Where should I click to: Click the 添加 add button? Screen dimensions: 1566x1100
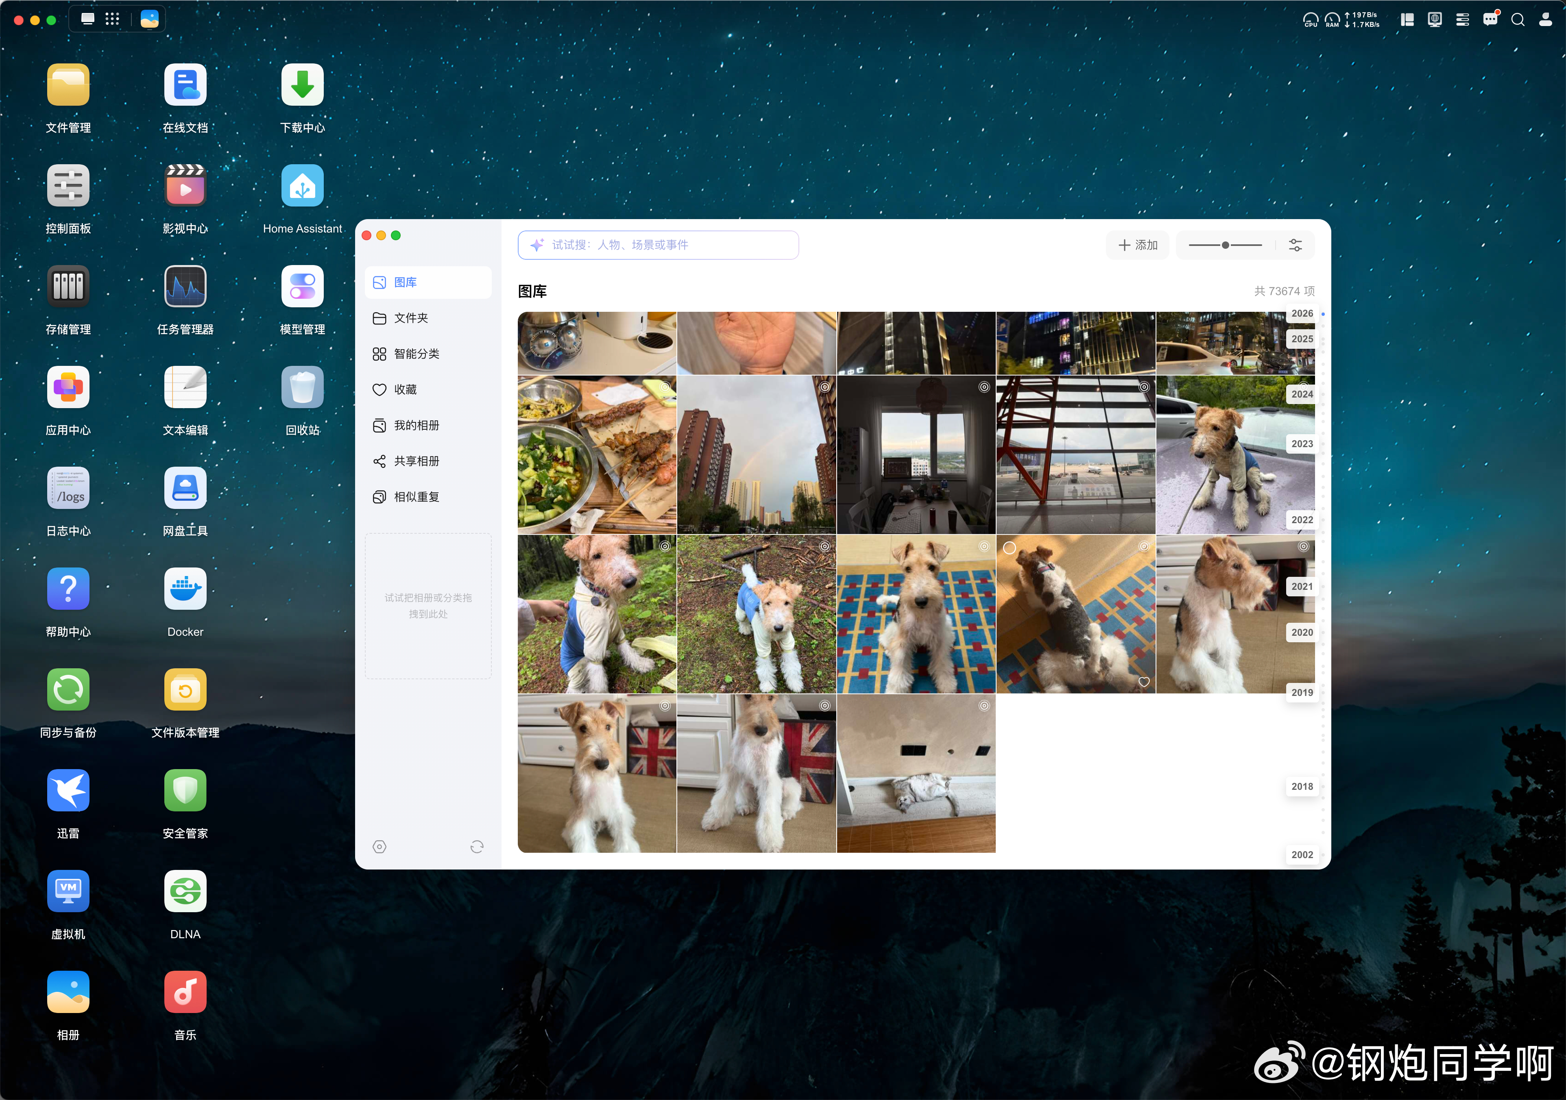coord(1138,246)
